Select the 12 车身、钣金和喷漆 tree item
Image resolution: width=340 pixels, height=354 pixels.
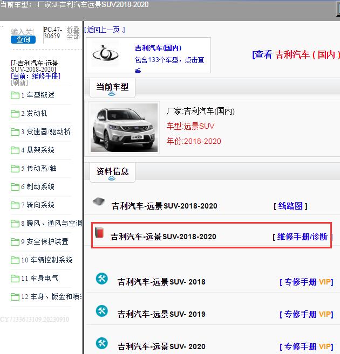(52, 297)
